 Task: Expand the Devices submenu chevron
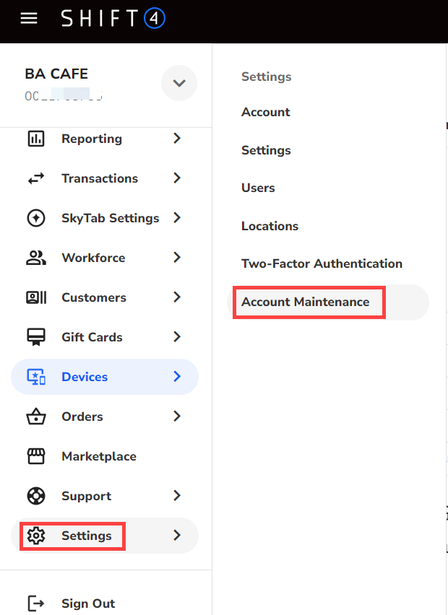177,377
